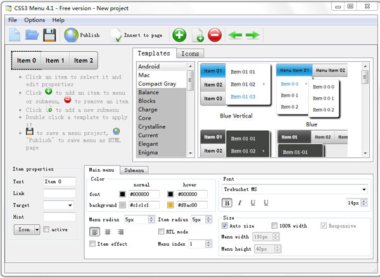
Task: Adjust the Menu radius spinner
Action: point(151,219)
